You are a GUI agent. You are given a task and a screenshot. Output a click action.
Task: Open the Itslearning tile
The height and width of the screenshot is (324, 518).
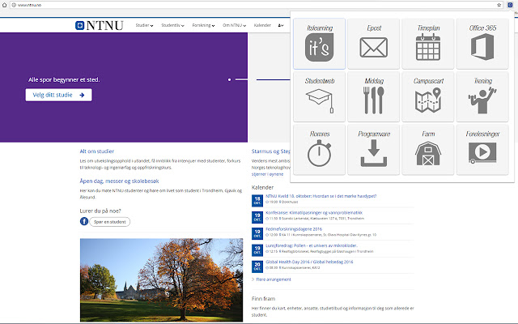pos(319,44)
